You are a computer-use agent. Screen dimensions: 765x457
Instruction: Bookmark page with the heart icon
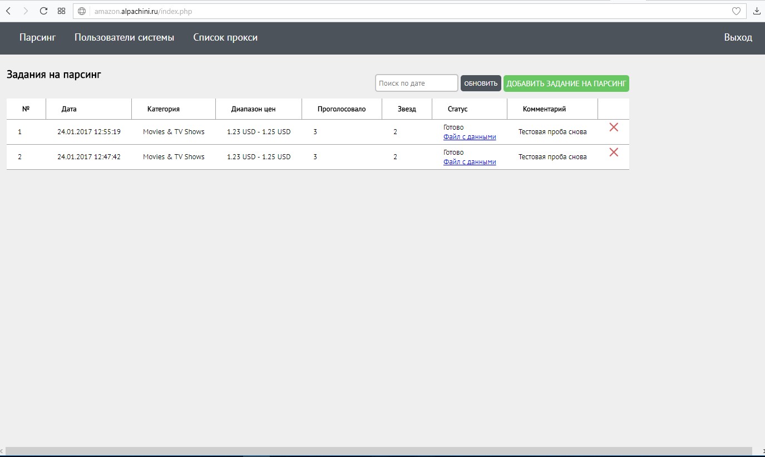coord(736,11)
